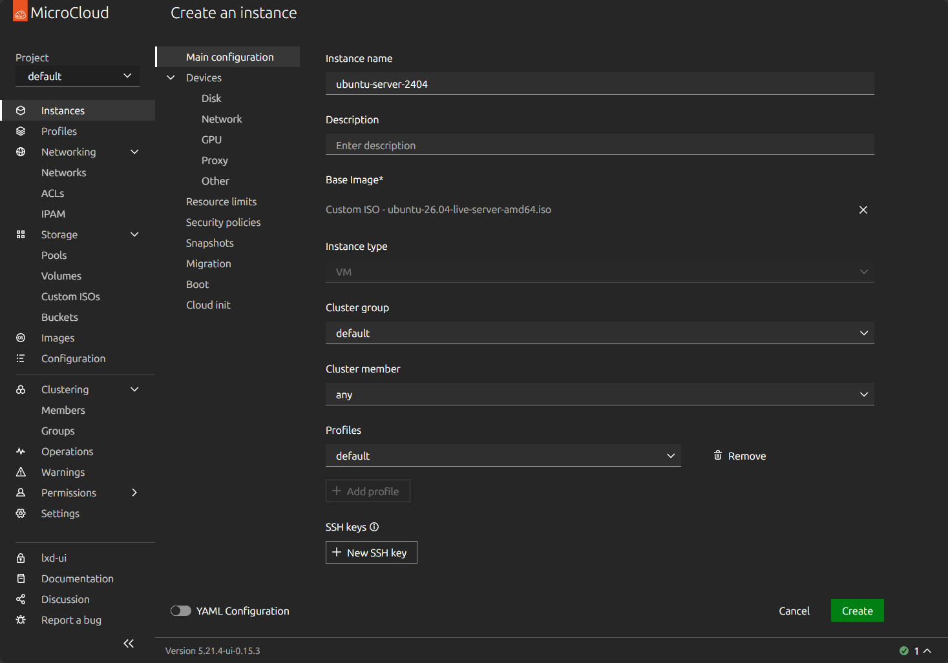The width and height of the screenshot is (948, 663).
Task: Open cluster Members in the sidebar
Action: point(63,410)
